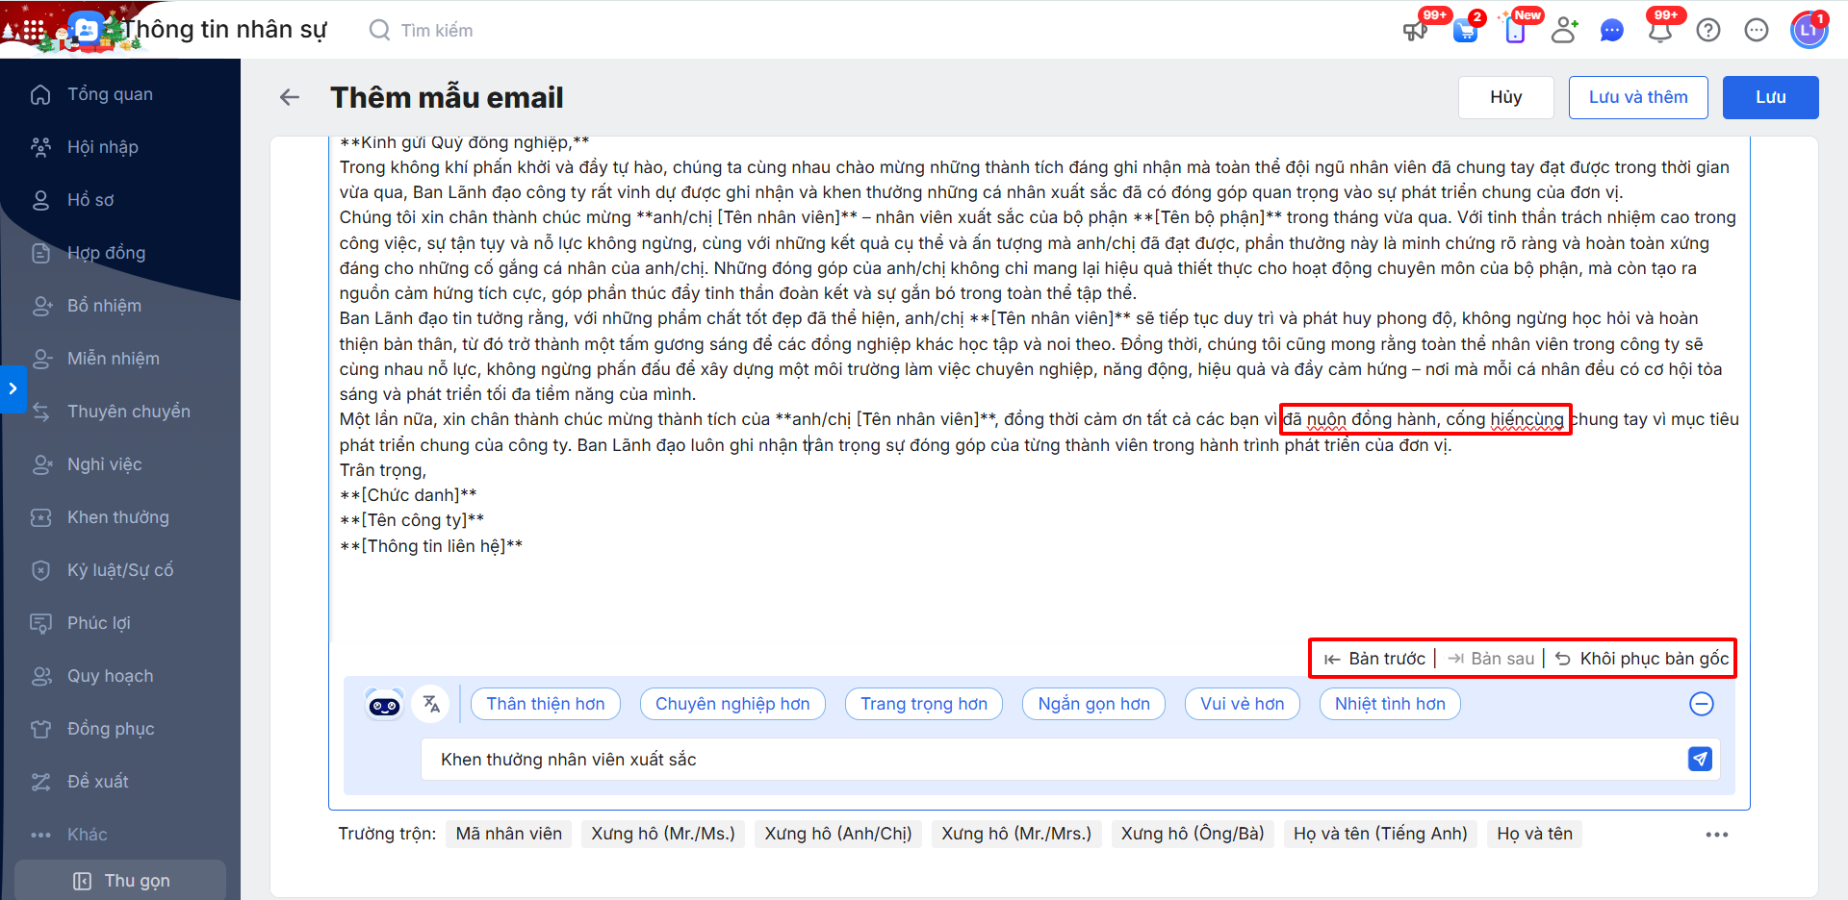1848x900 pixels.
Task: Collapse sidebar using Thu gọn
Action: 121,881
